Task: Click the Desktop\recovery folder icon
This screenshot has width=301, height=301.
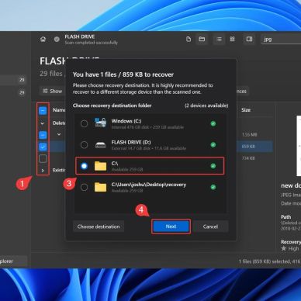Action: pos(100,187)
